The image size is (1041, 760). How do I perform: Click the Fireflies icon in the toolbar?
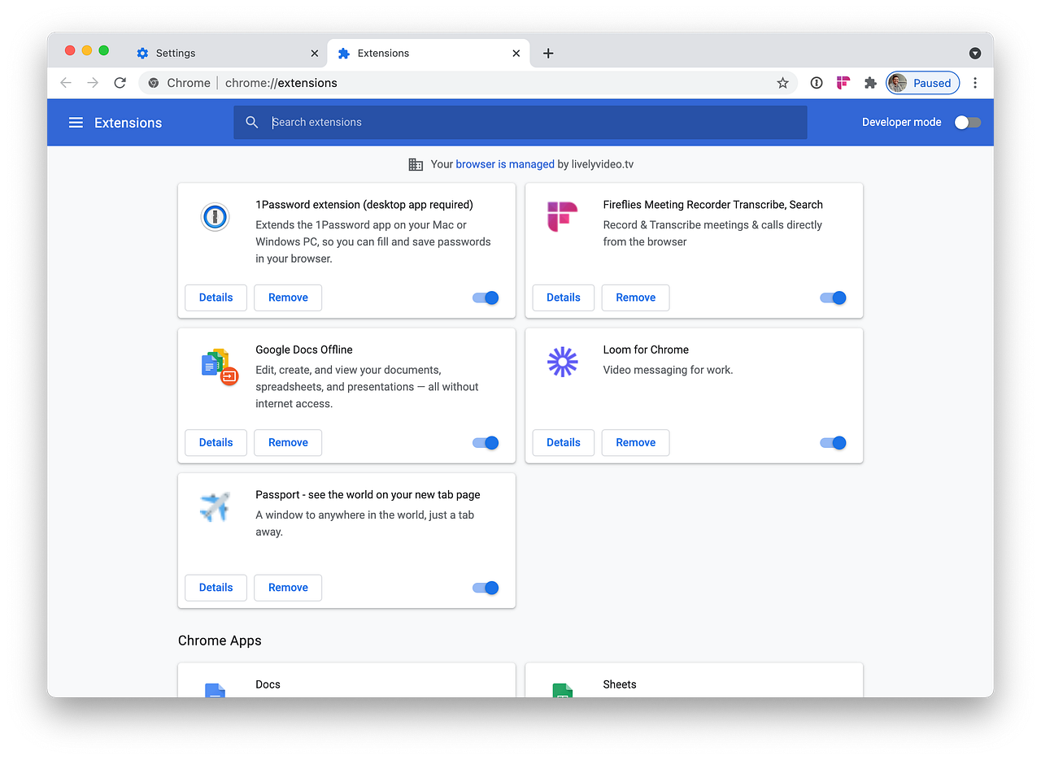tap(843, 82)
